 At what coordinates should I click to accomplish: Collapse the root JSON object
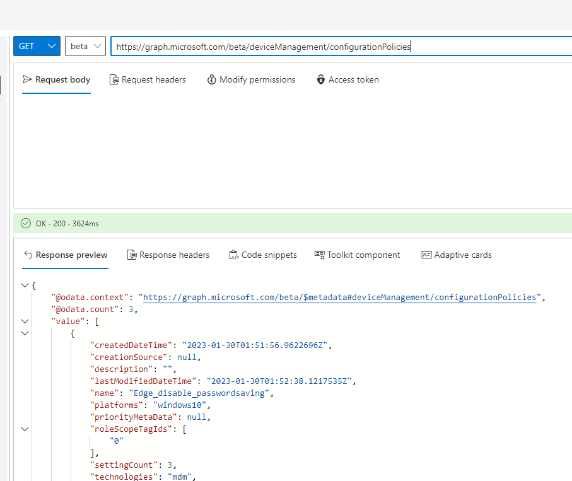25,285
